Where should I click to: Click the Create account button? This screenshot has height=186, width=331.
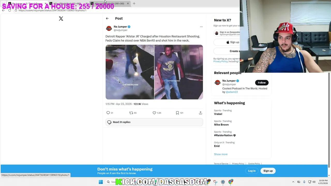pos(227,51)
